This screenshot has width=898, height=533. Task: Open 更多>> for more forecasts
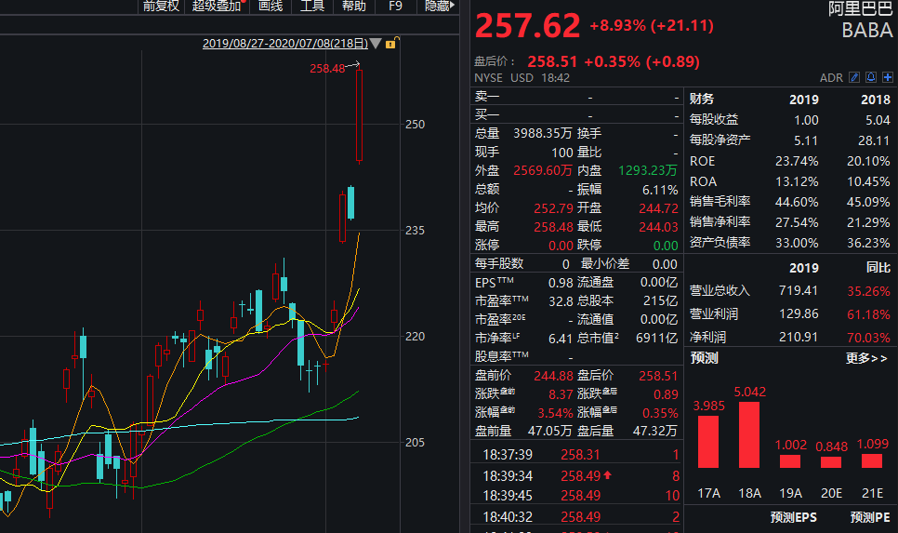click(866, 358)
